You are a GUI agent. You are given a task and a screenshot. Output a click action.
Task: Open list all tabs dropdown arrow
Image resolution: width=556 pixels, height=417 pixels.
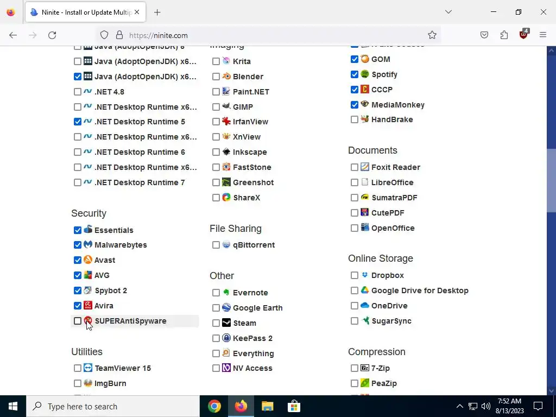tap(448, 12)
